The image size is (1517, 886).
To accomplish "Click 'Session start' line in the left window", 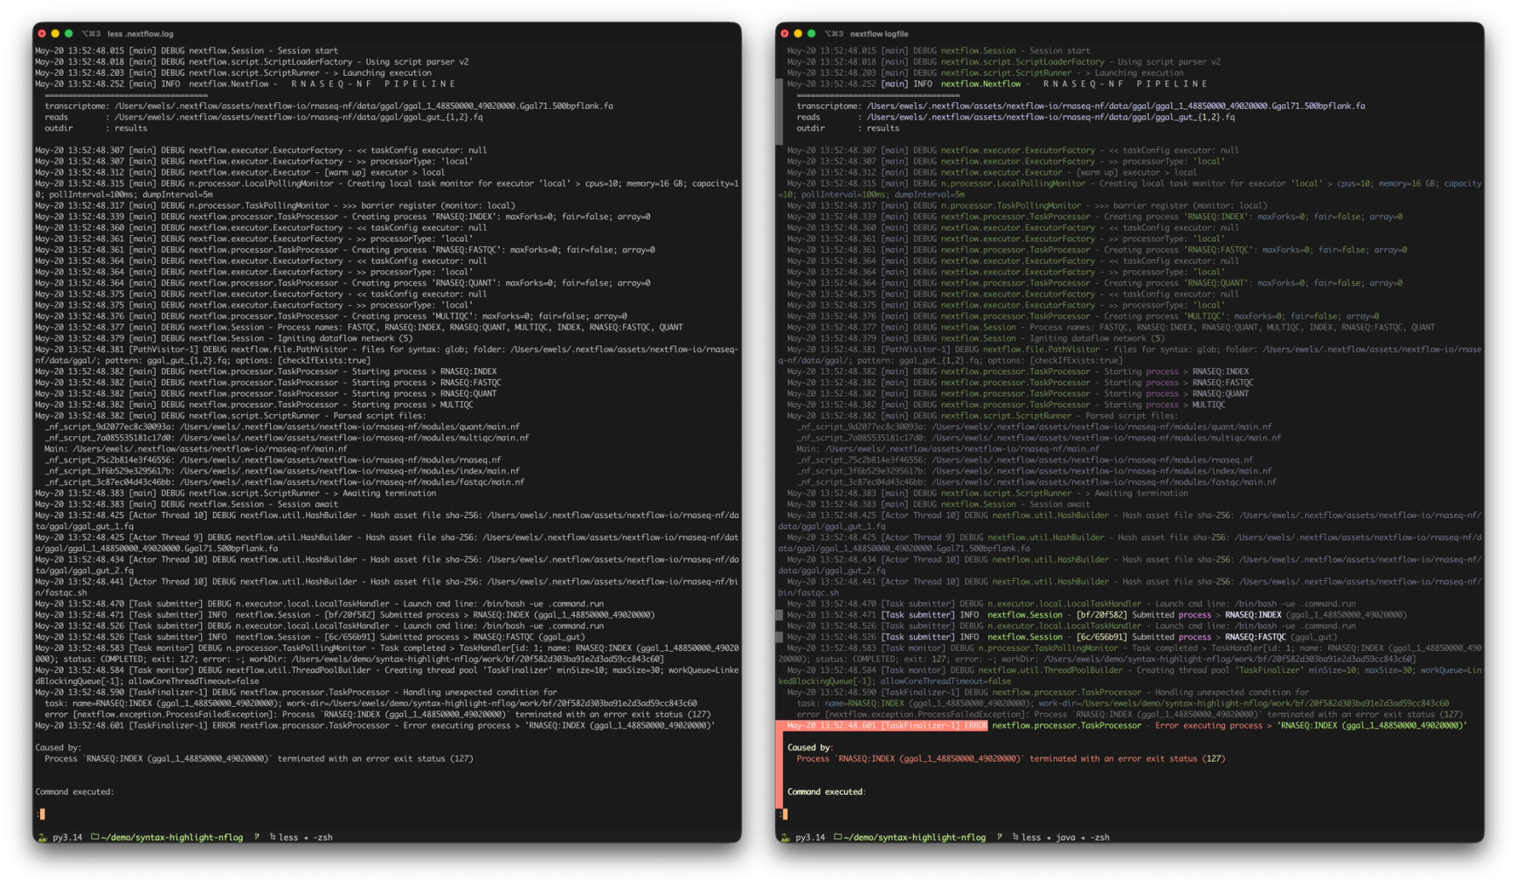I will click(186, 51).
